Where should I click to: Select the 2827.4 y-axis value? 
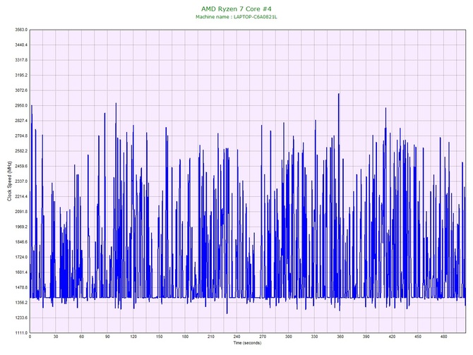coord(21,121)
